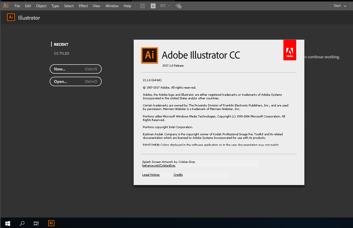Viewport: 353px width, 228px height.
Task: Open Task View from the taskbar
Action: click(36, 223)
